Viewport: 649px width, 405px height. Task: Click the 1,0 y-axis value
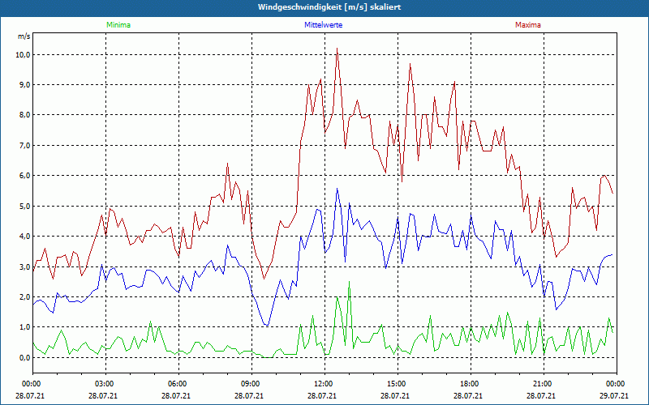(24, 327)
